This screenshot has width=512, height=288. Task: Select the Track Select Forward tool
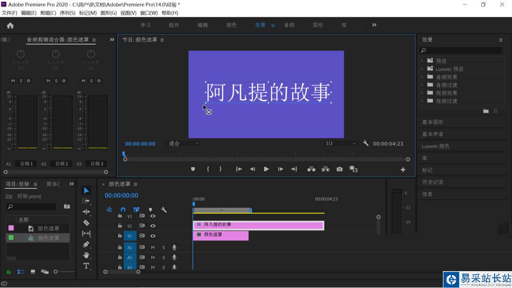86,201
